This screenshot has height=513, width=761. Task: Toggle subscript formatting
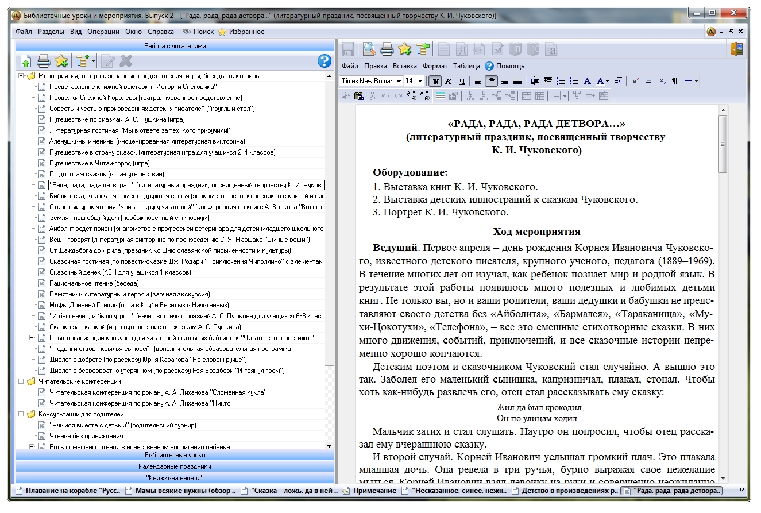(662, 81)
